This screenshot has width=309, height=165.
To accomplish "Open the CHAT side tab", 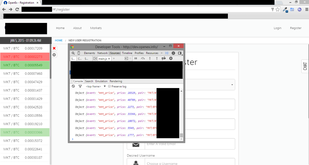I will click(305, 66).
